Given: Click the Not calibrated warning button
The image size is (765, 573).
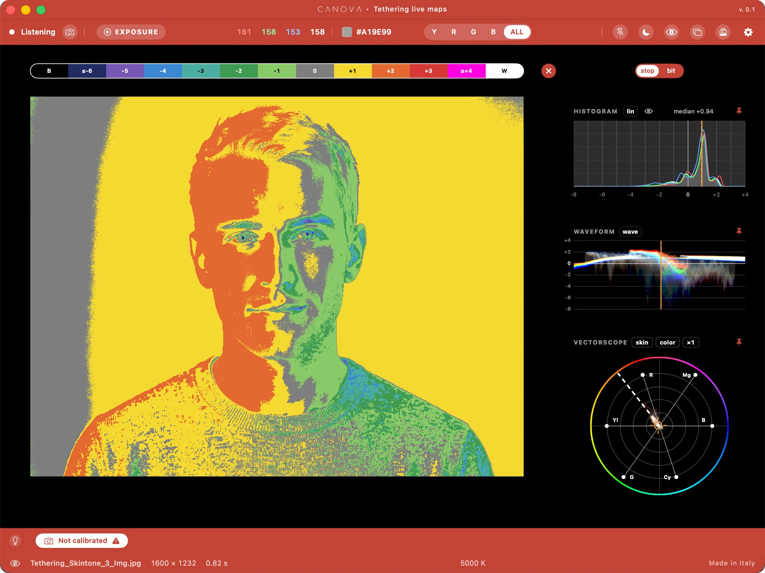Looking at the screenshot, I should click(82, 541).
